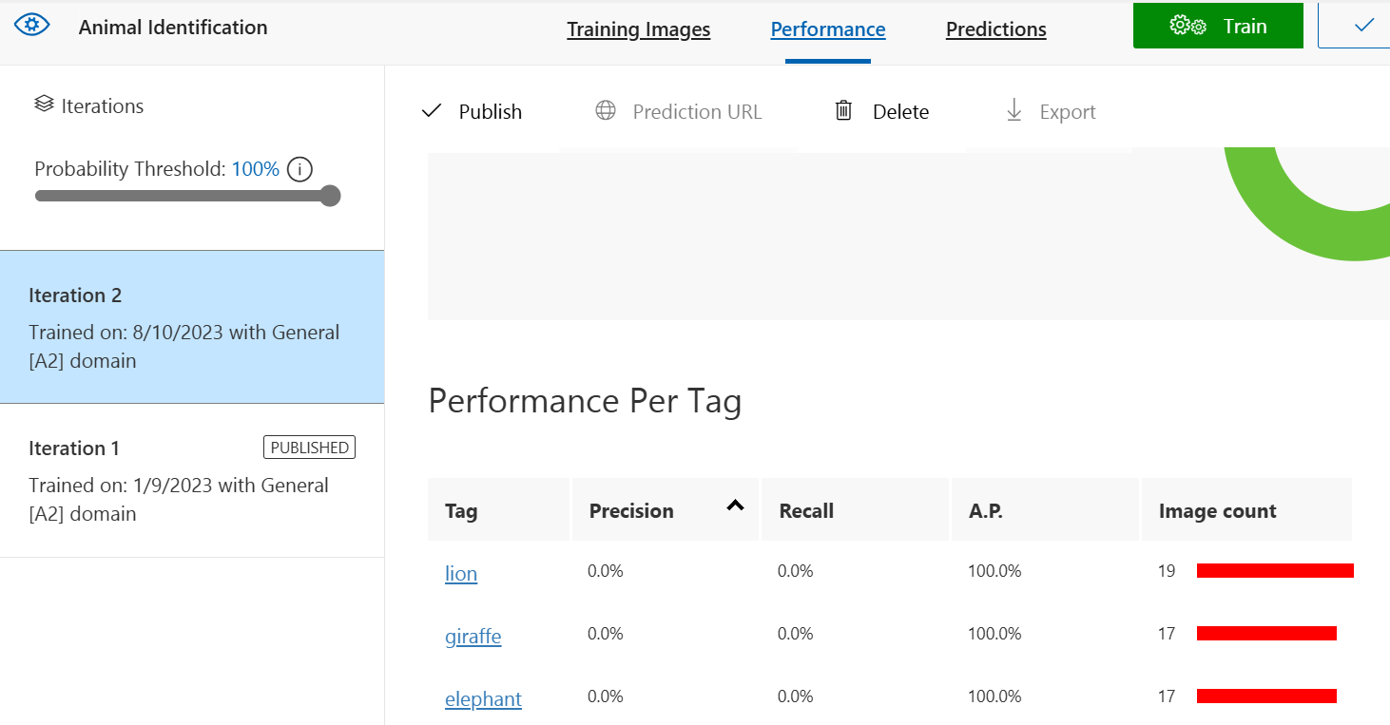Select Iteration 2 in the list

point(192,327)
